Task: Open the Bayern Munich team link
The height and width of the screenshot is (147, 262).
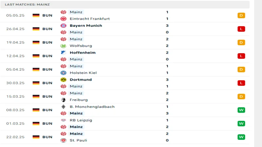Action: [x=86, y=25]
